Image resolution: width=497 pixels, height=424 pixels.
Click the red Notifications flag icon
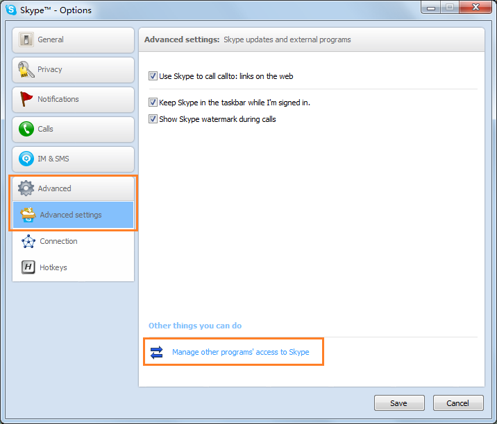pyautogui.click(x=26, y=99)
